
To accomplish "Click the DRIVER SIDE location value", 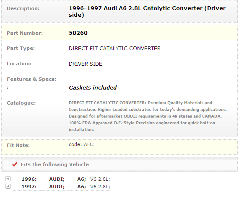I will coord(86,64).
